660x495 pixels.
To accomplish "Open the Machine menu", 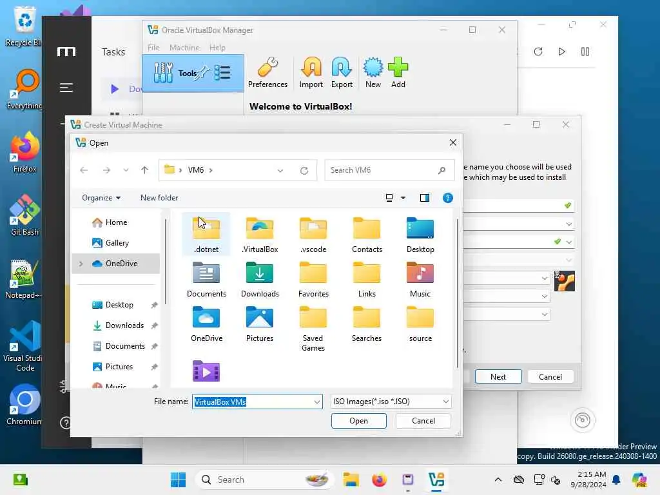I will point(184,48).
